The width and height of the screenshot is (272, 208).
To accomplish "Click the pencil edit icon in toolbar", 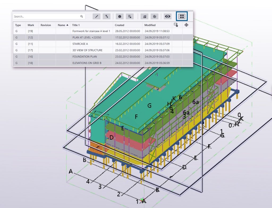I will [x=96, y=16].
